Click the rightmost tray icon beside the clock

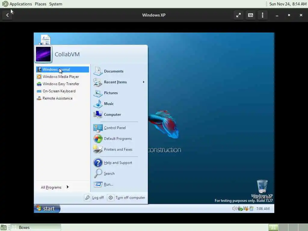tap(251, 209)
